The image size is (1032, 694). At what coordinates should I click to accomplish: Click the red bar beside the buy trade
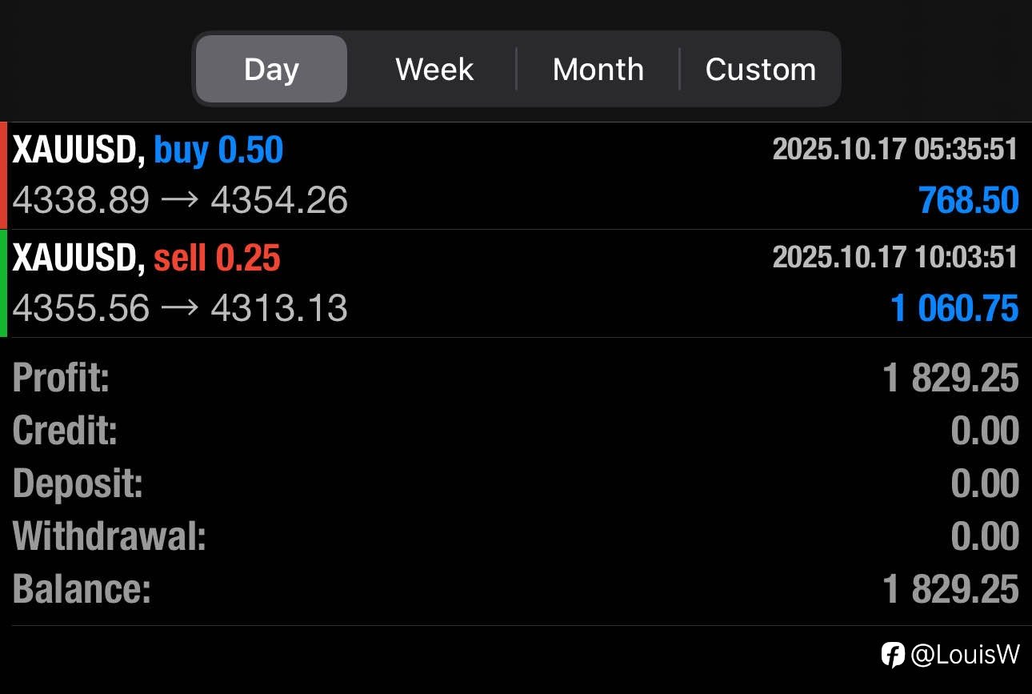point(3,175)
